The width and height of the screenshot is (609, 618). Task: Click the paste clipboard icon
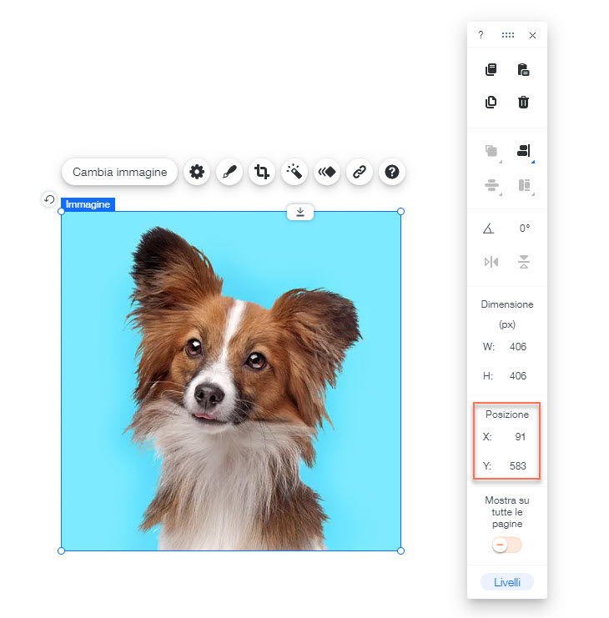tap(523, 70)
